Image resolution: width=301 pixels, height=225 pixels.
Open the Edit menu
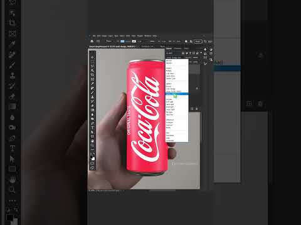click(x=98, y=36)
